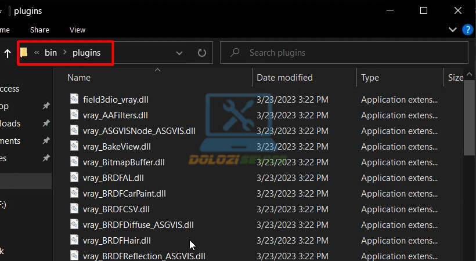476x261 pixels.
Task: Sort files by Date modified column
Action: 285,78
